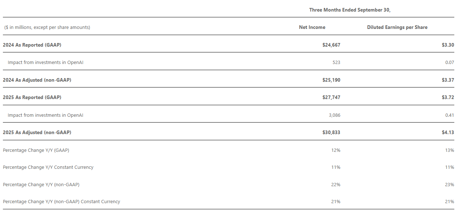The width and height of the screenshot is (463, 214).
Task: Click the "Three Months Ended September 30" header
Action: click(x=350, y=10)
